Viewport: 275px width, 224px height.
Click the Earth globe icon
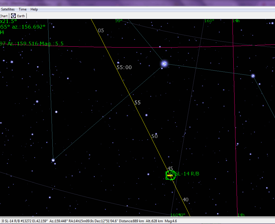coord(13,16)
